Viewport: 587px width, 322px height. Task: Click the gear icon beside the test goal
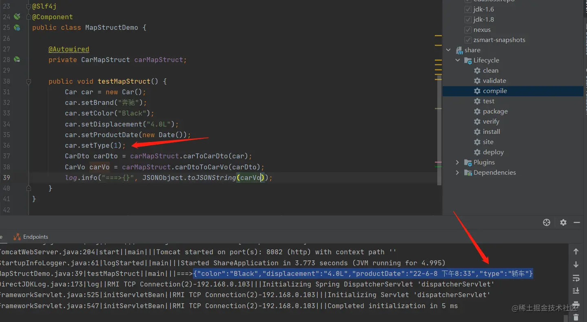click(477, 101)
